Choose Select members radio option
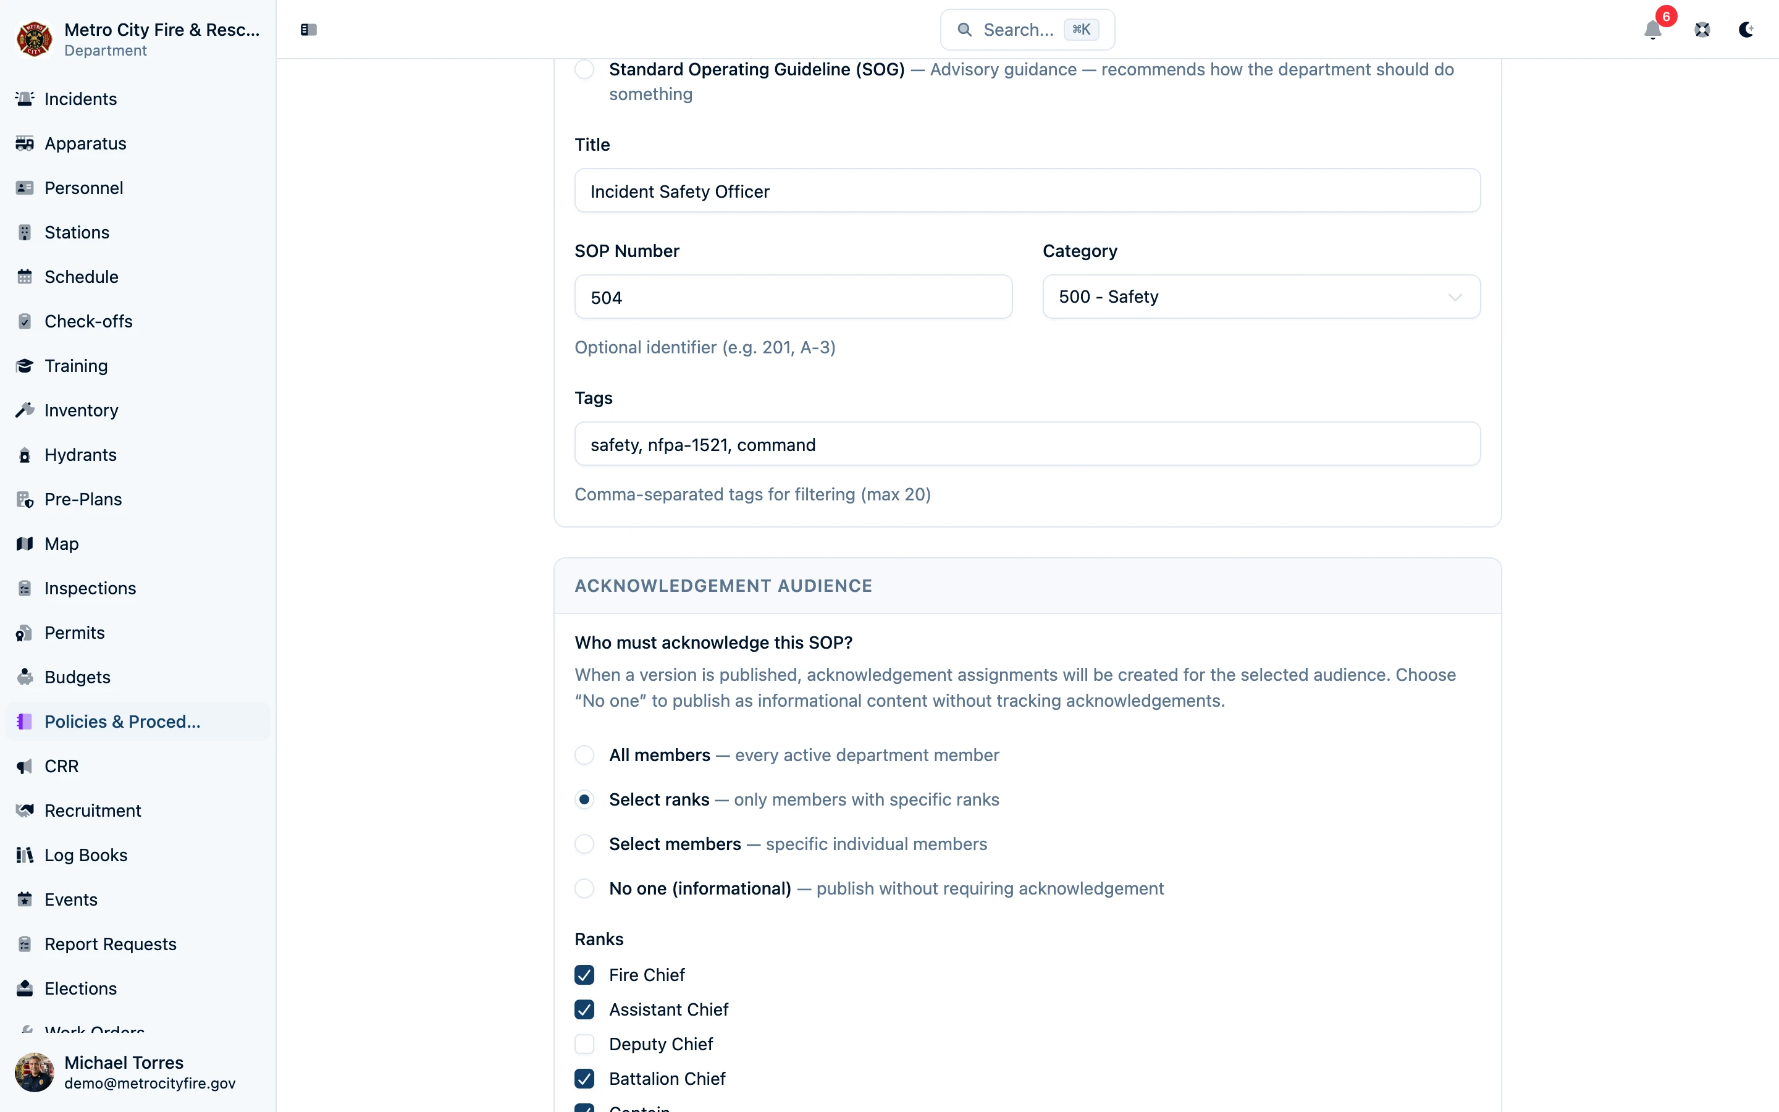 (x=584, y=845)
